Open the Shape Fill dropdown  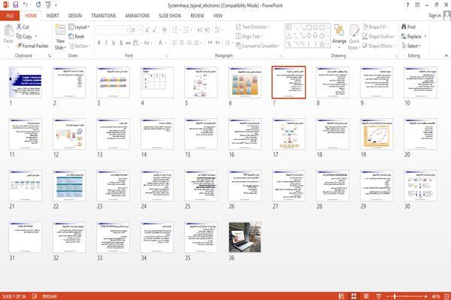[375, 27]
